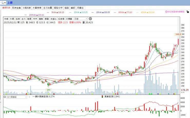This screenshot has width=190, height=118.
Task: Click the 量 20,423 volume value
Action: click(88, 23)
